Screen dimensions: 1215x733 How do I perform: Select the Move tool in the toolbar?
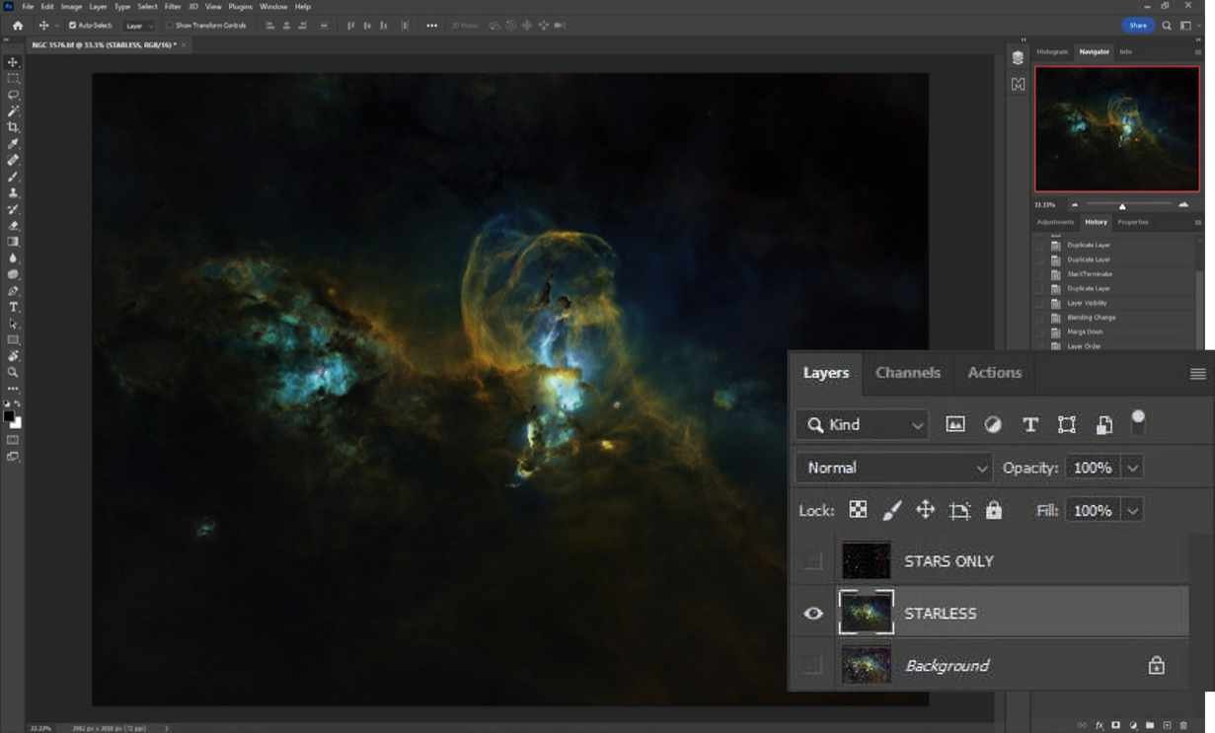(x=13, y=62)
